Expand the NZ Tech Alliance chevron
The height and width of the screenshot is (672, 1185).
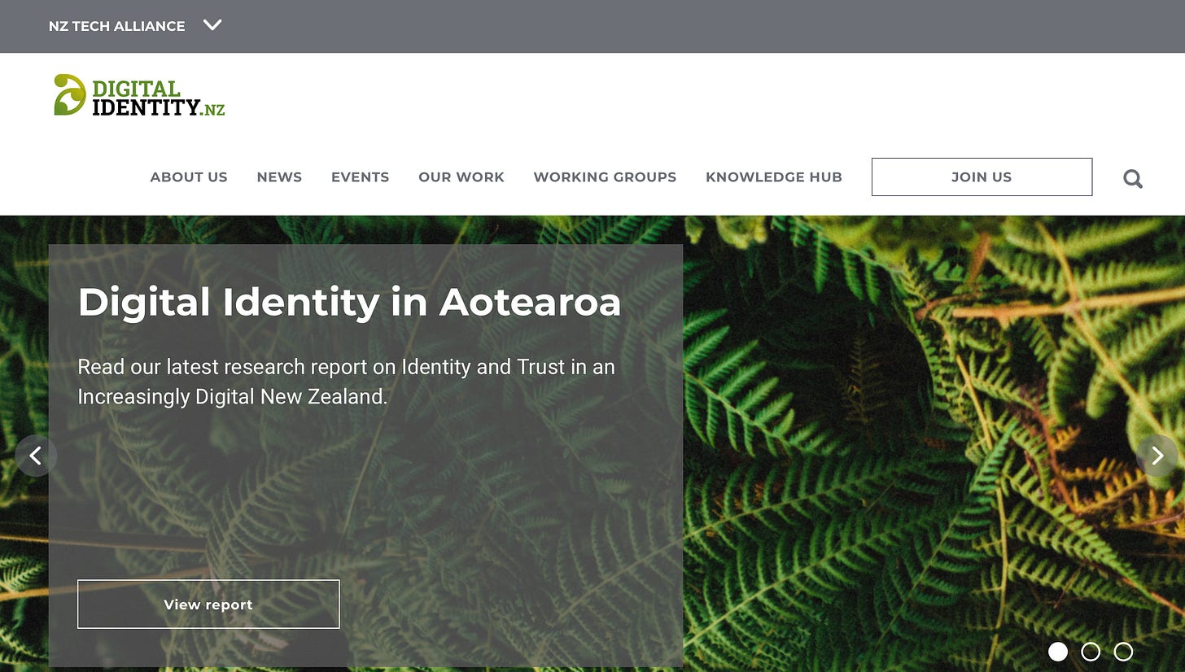(212, 25)
